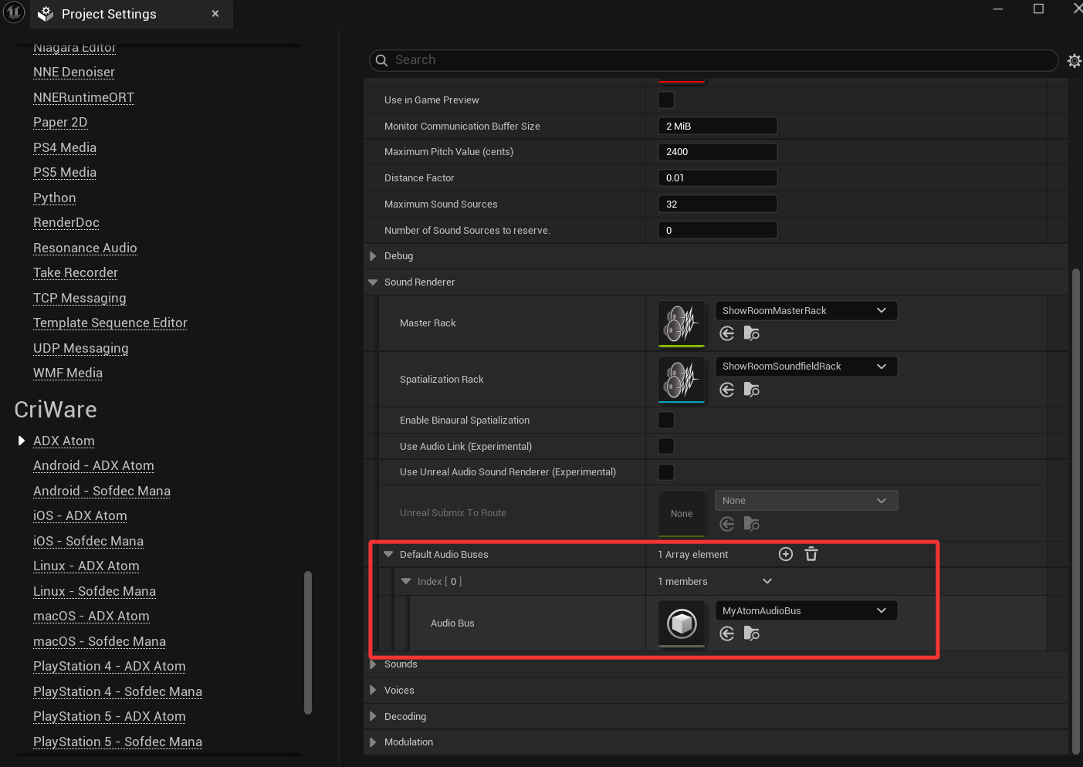
Task: Expand the Debug section
Action: (x=373, y=256)
